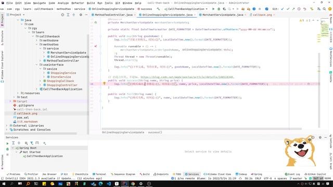This screenshot has height=187, width=333.
Task: Expand the resources folder
Action: coord(18,93)
